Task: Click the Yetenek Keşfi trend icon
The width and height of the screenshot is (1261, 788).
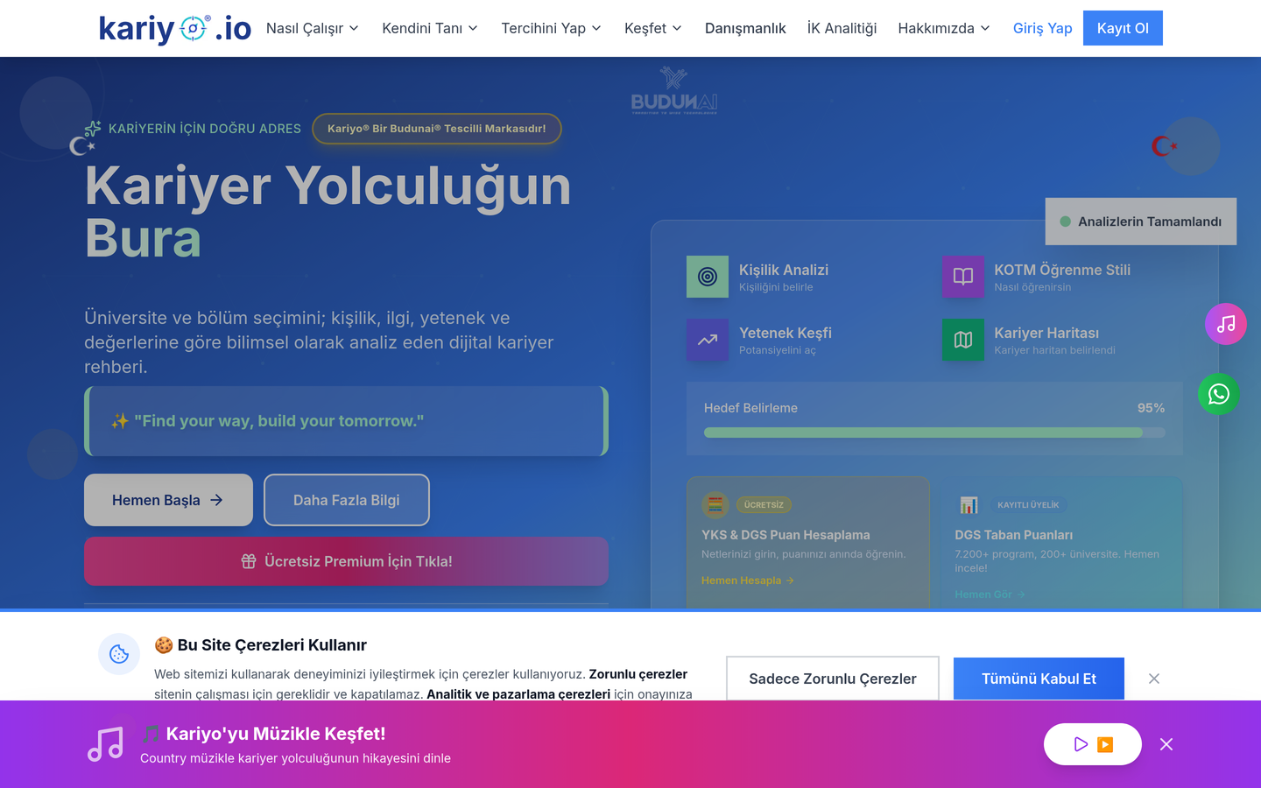Action: (x=708, y=340)
